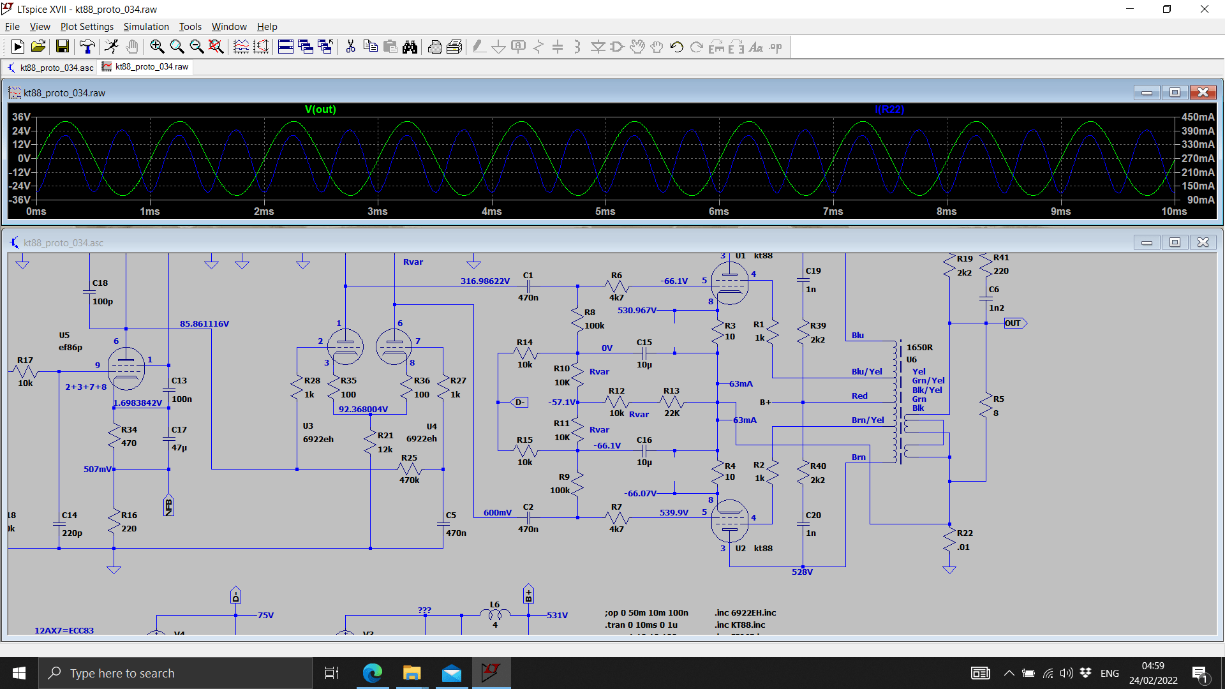This screenshot has width=1225, height=689.
Task: Click the .inc KT88.inc directive text
Action: tap(740, 625)
